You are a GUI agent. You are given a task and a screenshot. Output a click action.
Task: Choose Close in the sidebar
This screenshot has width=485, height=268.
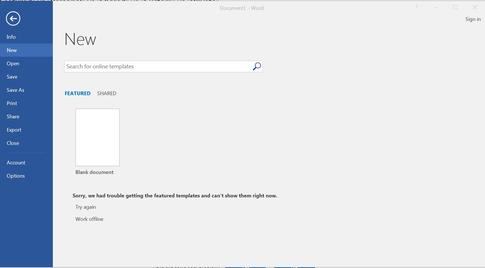(26, 143)
